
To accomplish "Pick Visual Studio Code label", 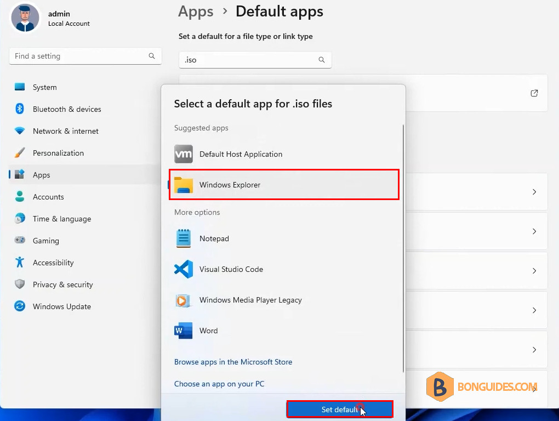I will click(x=231, y=269).
